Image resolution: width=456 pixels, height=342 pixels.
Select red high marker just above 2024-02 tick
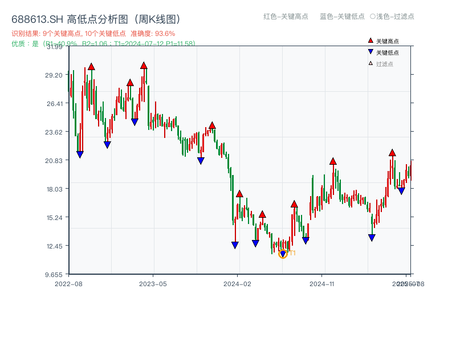239,194
